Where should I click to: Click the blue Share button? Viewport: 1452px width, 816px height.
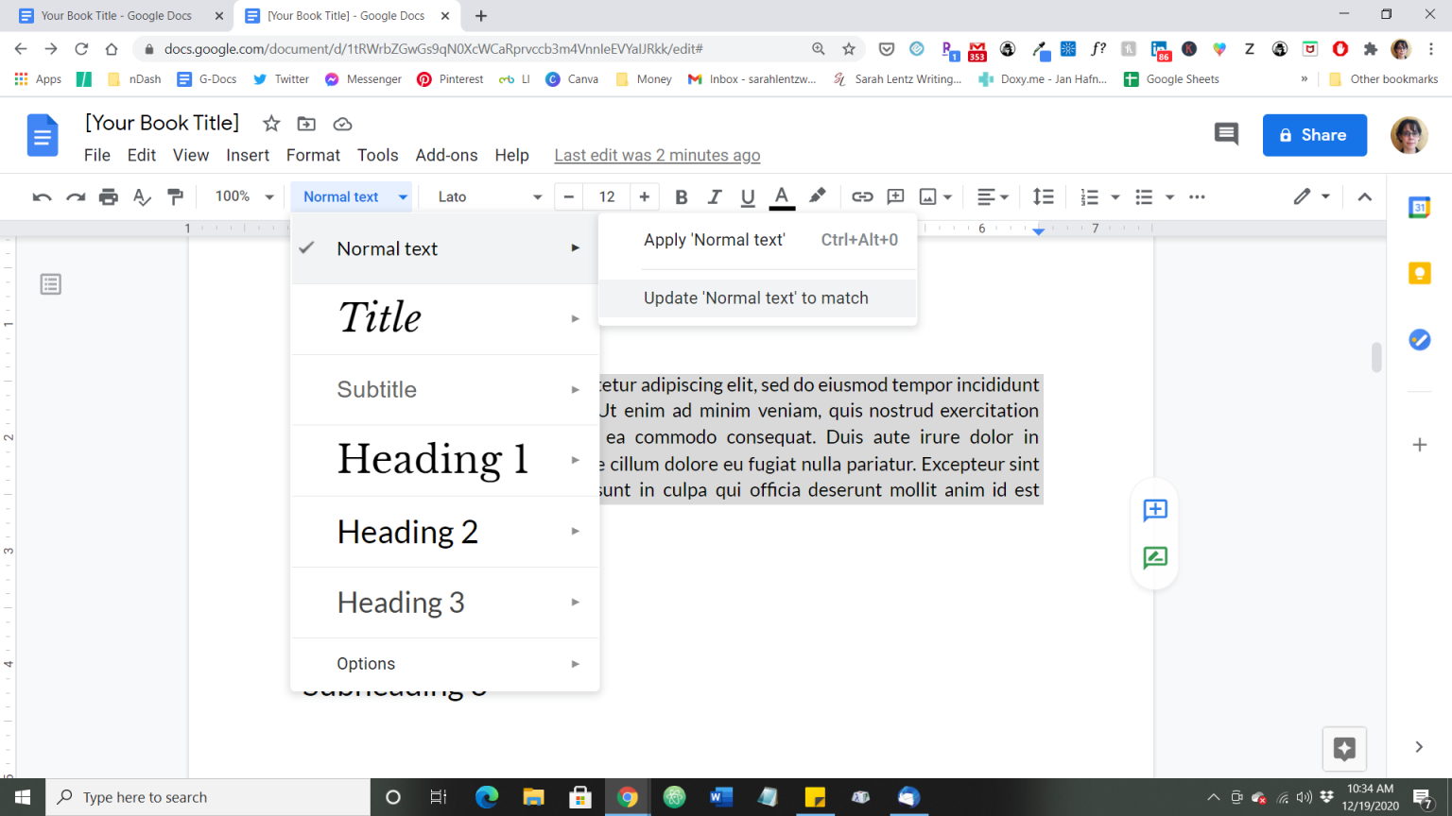tap(1314, 135)
